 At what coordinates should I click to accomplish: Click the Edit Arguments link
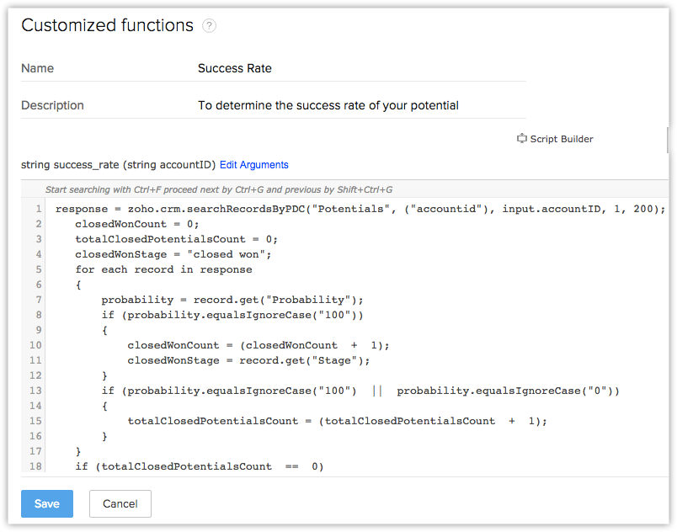click(x=254, y=165)
